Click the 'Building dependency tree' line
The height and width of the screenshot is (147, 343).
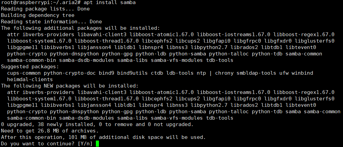coord(37,16)
